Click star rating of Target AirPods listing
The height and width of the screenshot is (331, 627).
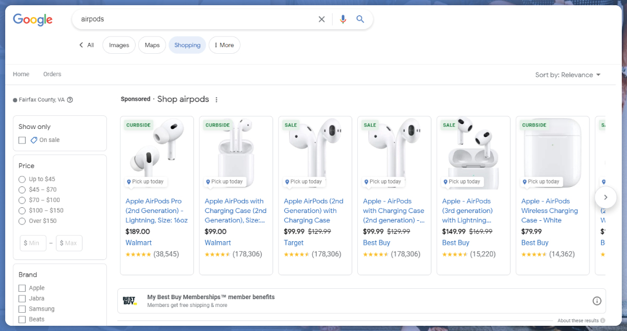(297, 254)
